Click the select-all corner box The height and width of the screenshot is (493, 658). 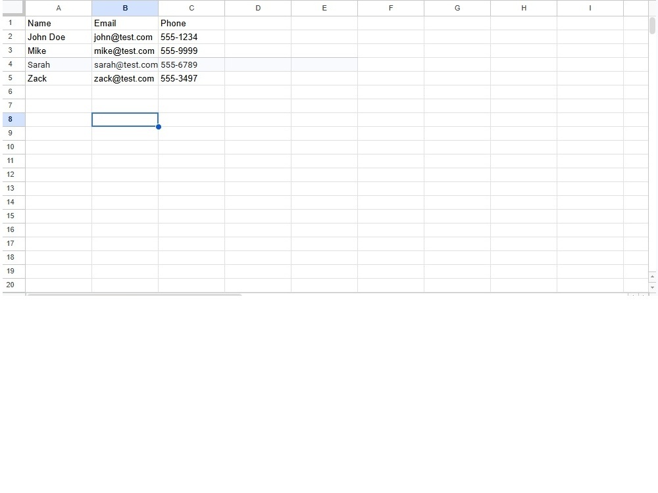pyautogui.click(x=13, y=8)
